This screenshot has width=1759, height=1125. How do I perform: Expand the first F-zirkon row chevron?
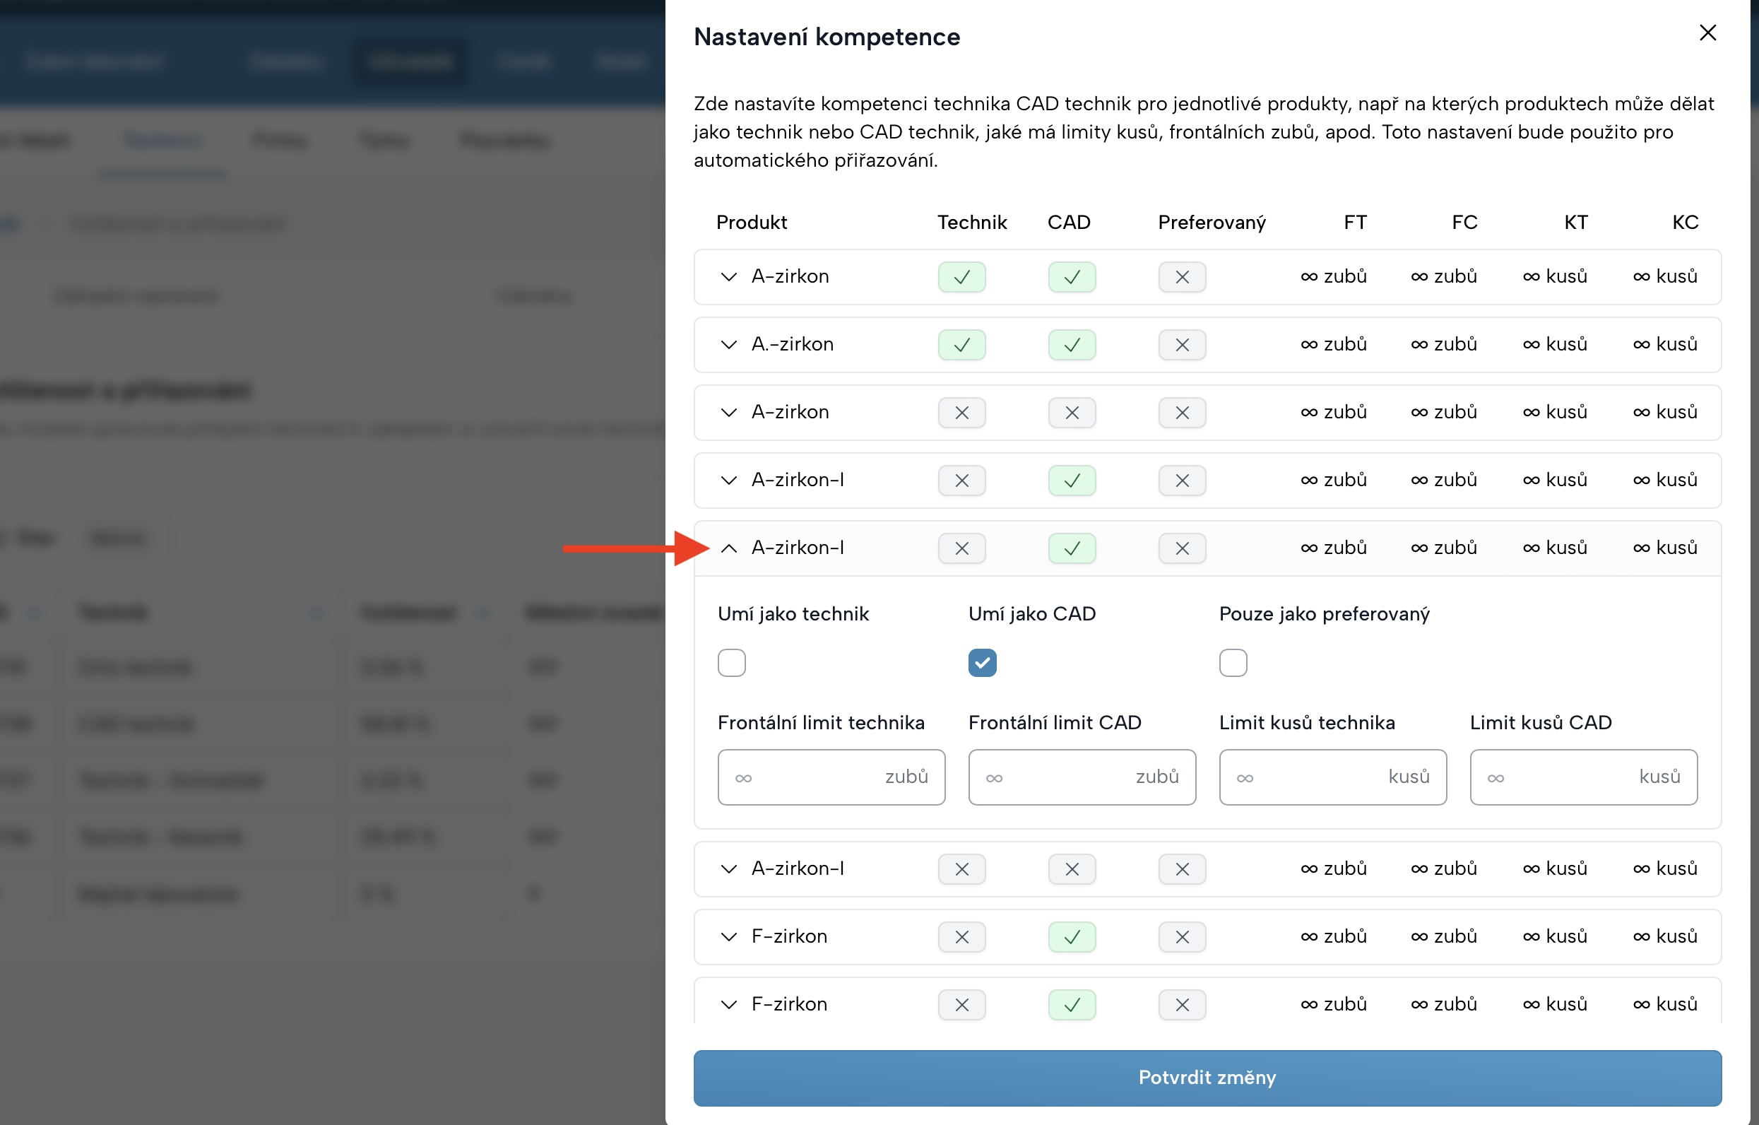[x=728, y=936]
